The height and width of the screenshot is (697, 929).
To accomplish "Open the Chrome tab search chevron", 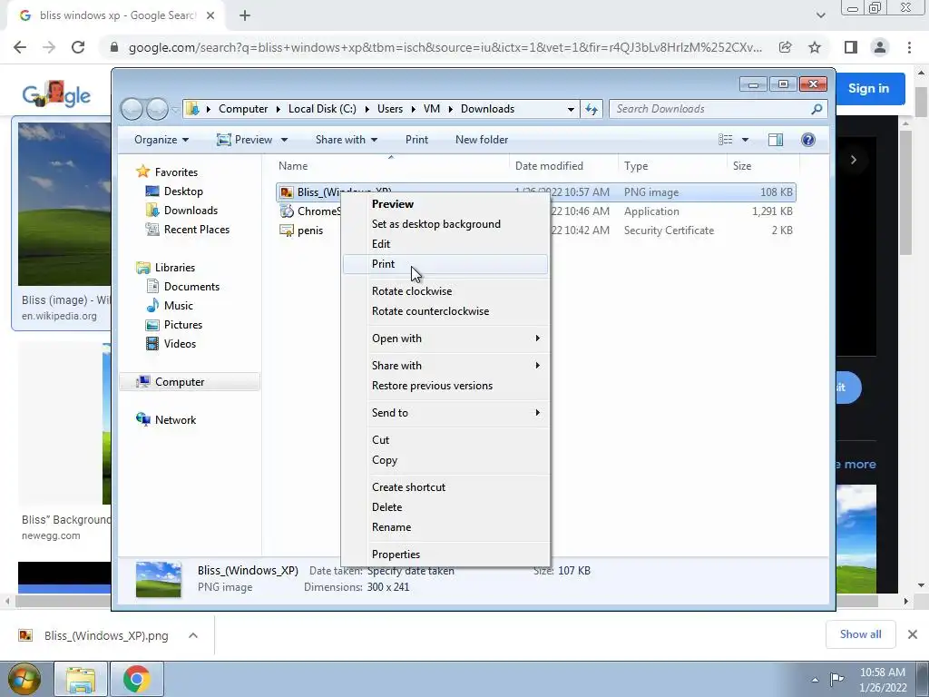I will (820, 15).
